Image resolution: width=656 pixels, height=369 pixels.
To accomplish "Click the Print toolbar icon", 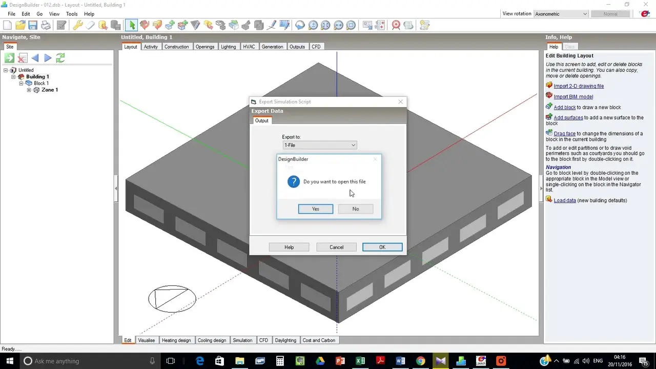I will [46, 25].
